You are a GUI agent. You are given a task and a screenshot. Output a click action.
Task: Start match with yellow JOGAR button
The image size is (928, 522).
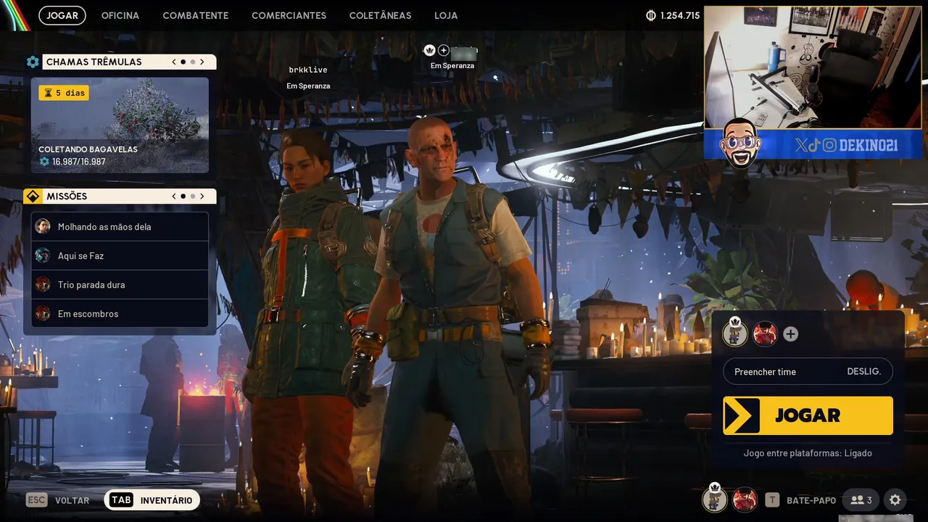(x=808, y=415)
